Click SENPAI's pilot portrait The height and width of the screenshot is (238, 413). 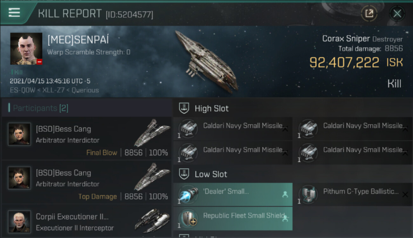click(26, 49)
